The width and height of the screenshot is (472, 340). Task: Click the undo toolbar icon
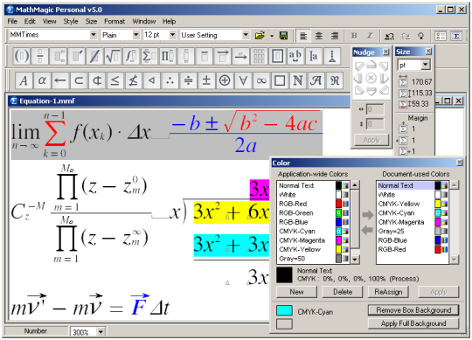coord(390,36)
